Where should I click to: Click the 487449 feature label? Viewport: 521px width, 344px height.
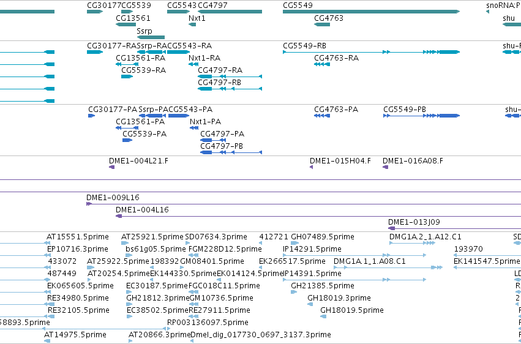(62, 274)
